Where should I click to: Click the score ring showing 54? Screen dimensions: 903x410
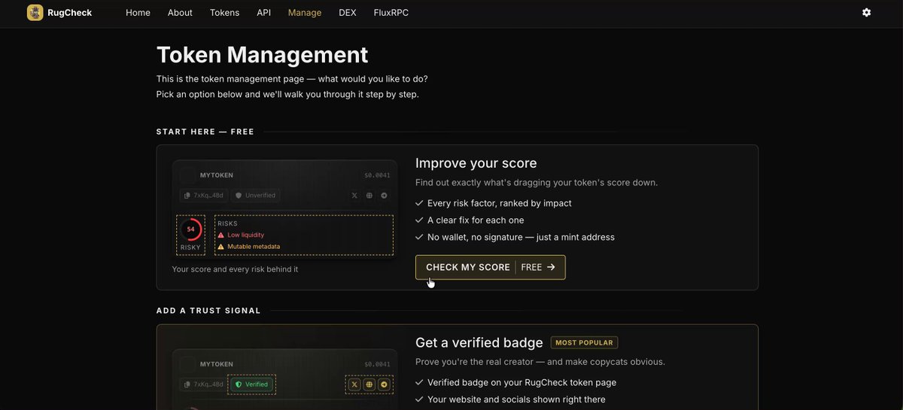click(x=190, y=229)
